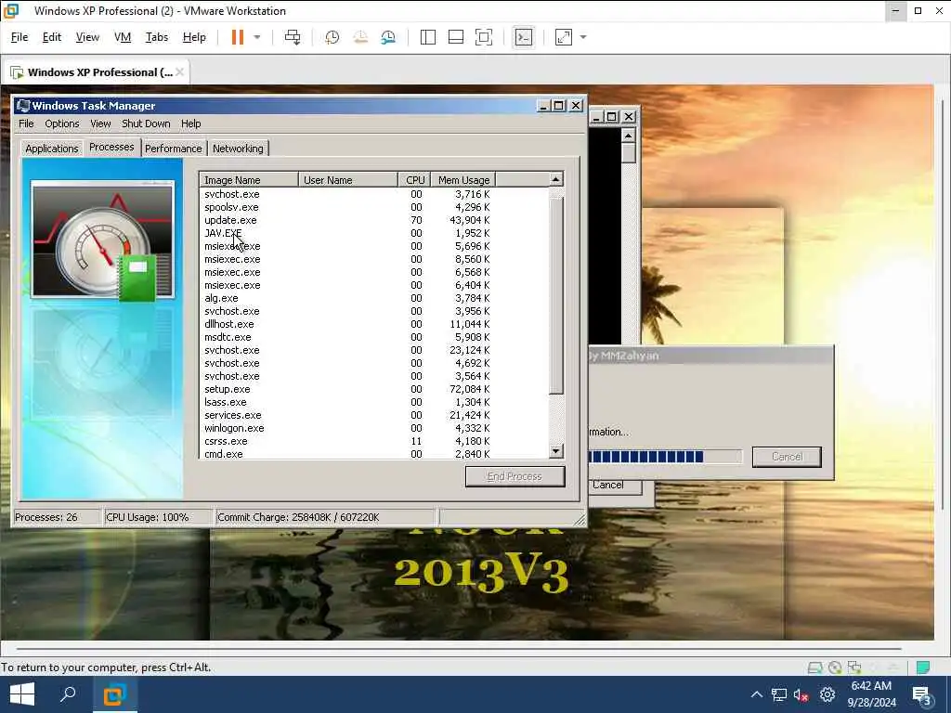951x713 pixels.
Task: Click the installer progress bar
Action: 665,457
